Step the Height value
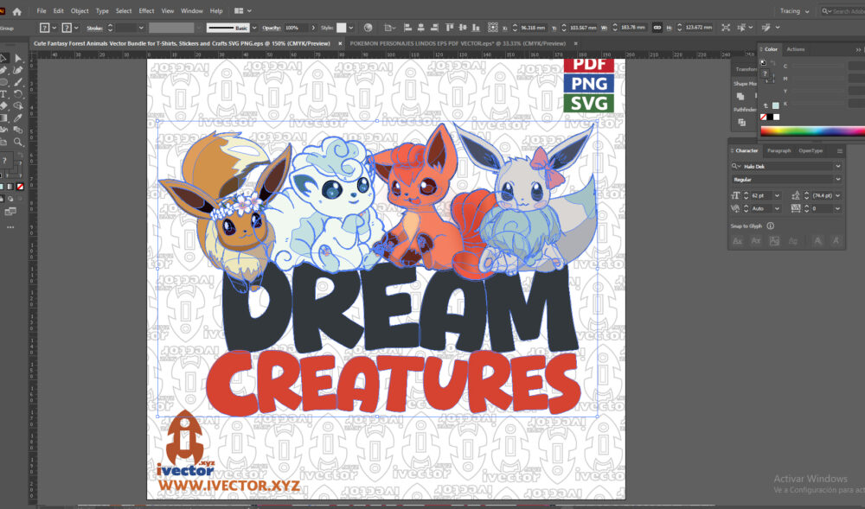Image resolution: width=865 pixels, height=509 pixels. coord(680,28)
